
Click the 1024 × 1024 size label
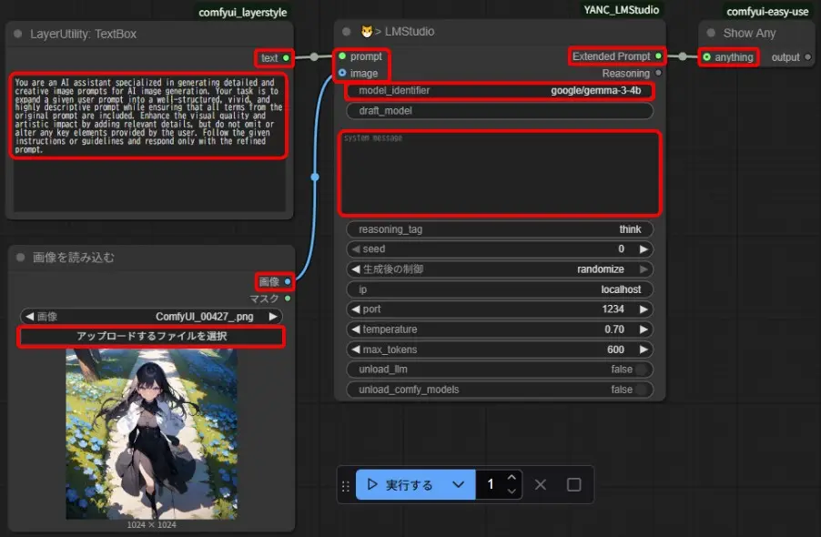(151, 524)
